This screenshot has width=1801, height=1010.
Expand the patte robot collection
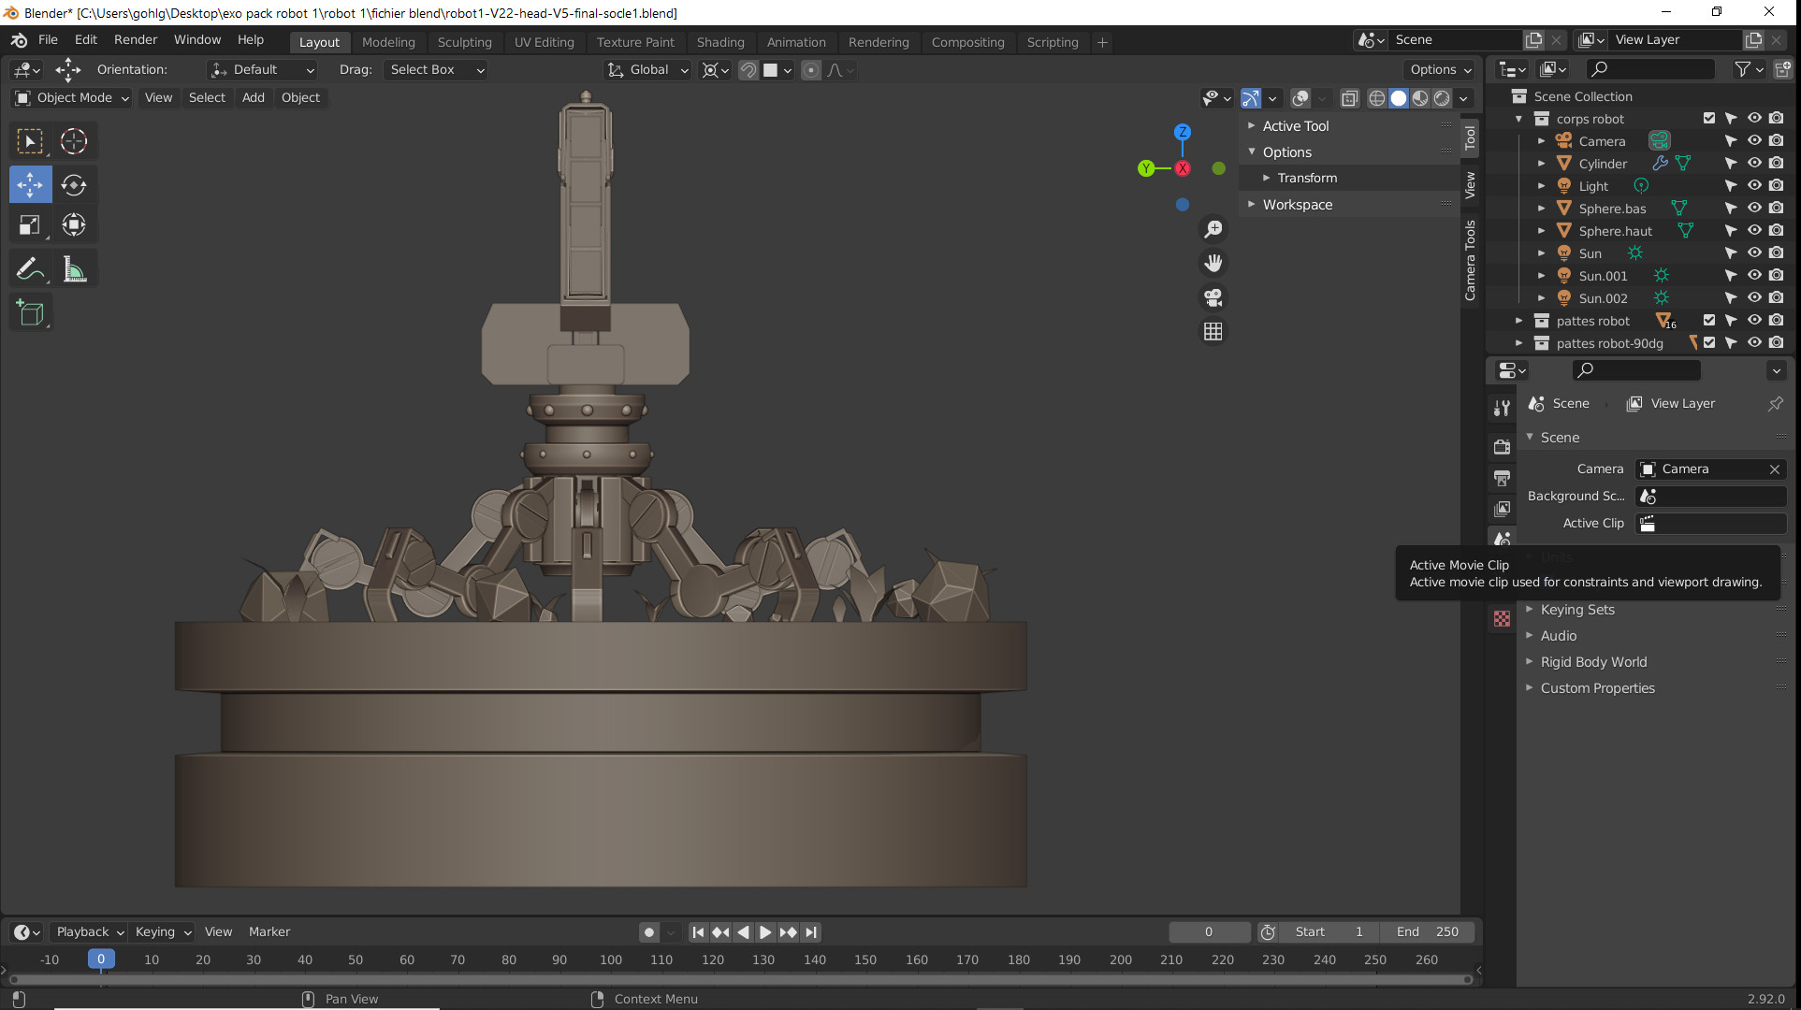[1519, 321]
